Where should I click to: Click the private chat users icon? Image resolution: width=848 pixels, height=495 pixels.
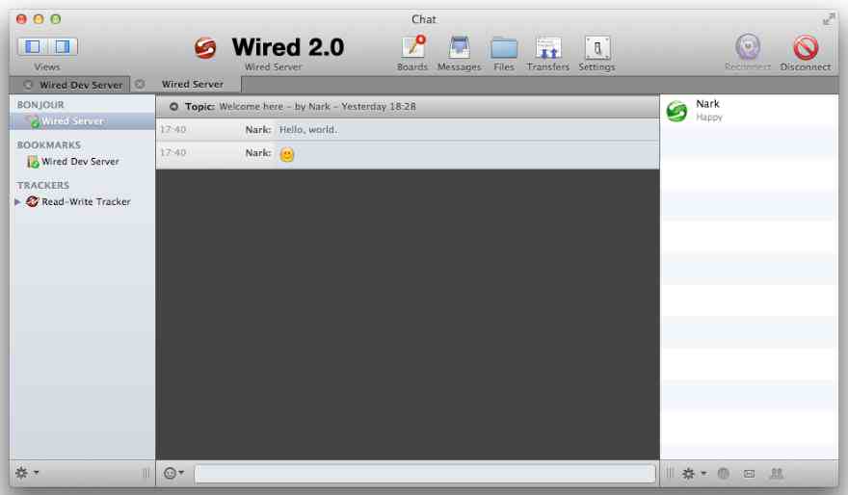(776, 474)
